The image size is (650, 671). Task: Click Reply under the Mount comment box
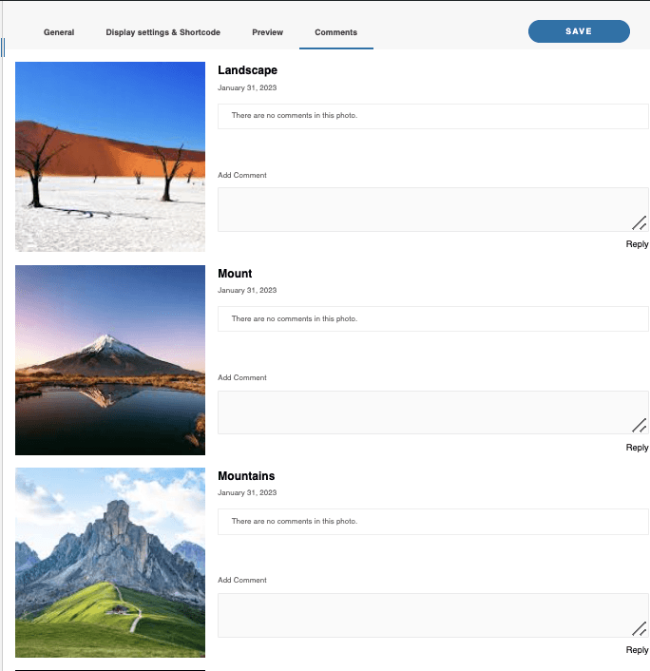(637, 448)
